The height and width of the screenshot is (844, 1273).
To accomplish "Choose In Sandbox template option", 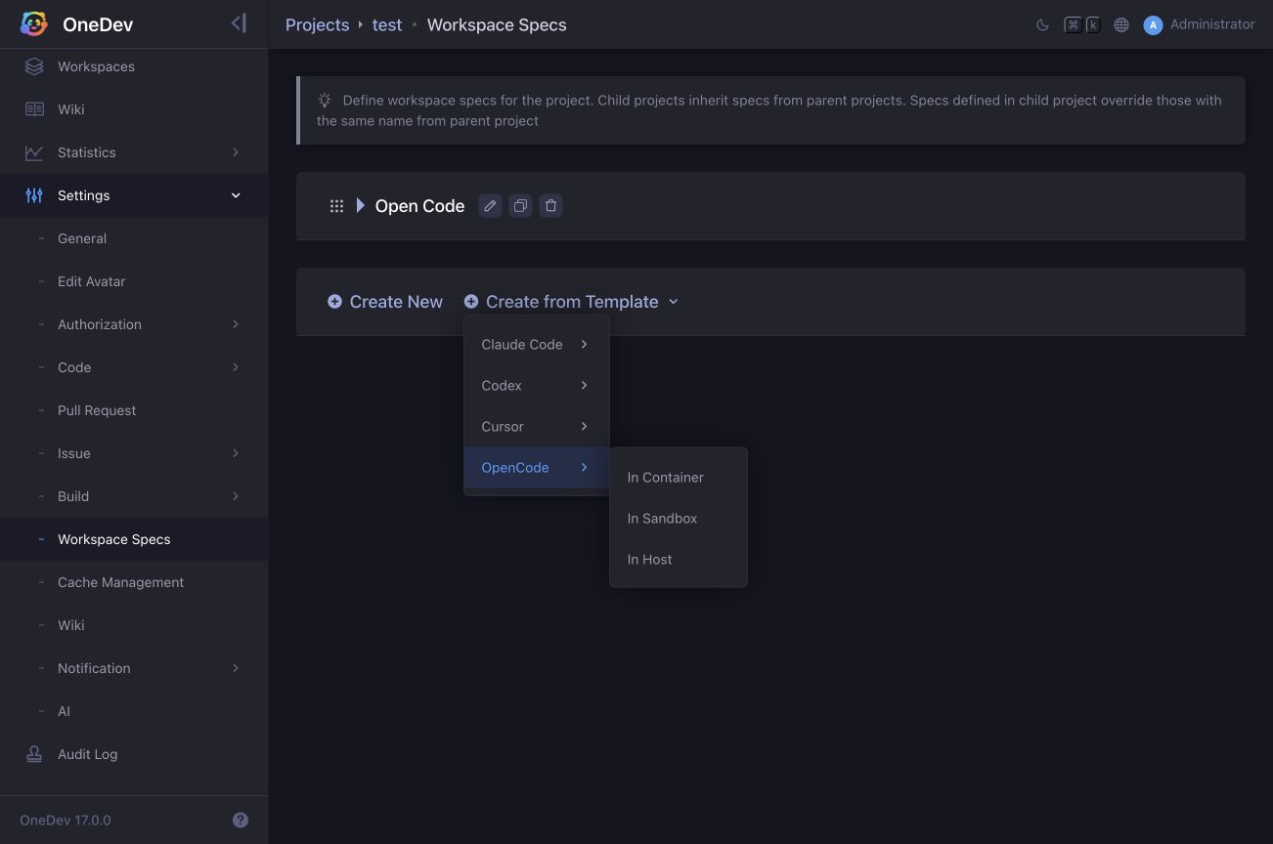I will tap(679, 519).
